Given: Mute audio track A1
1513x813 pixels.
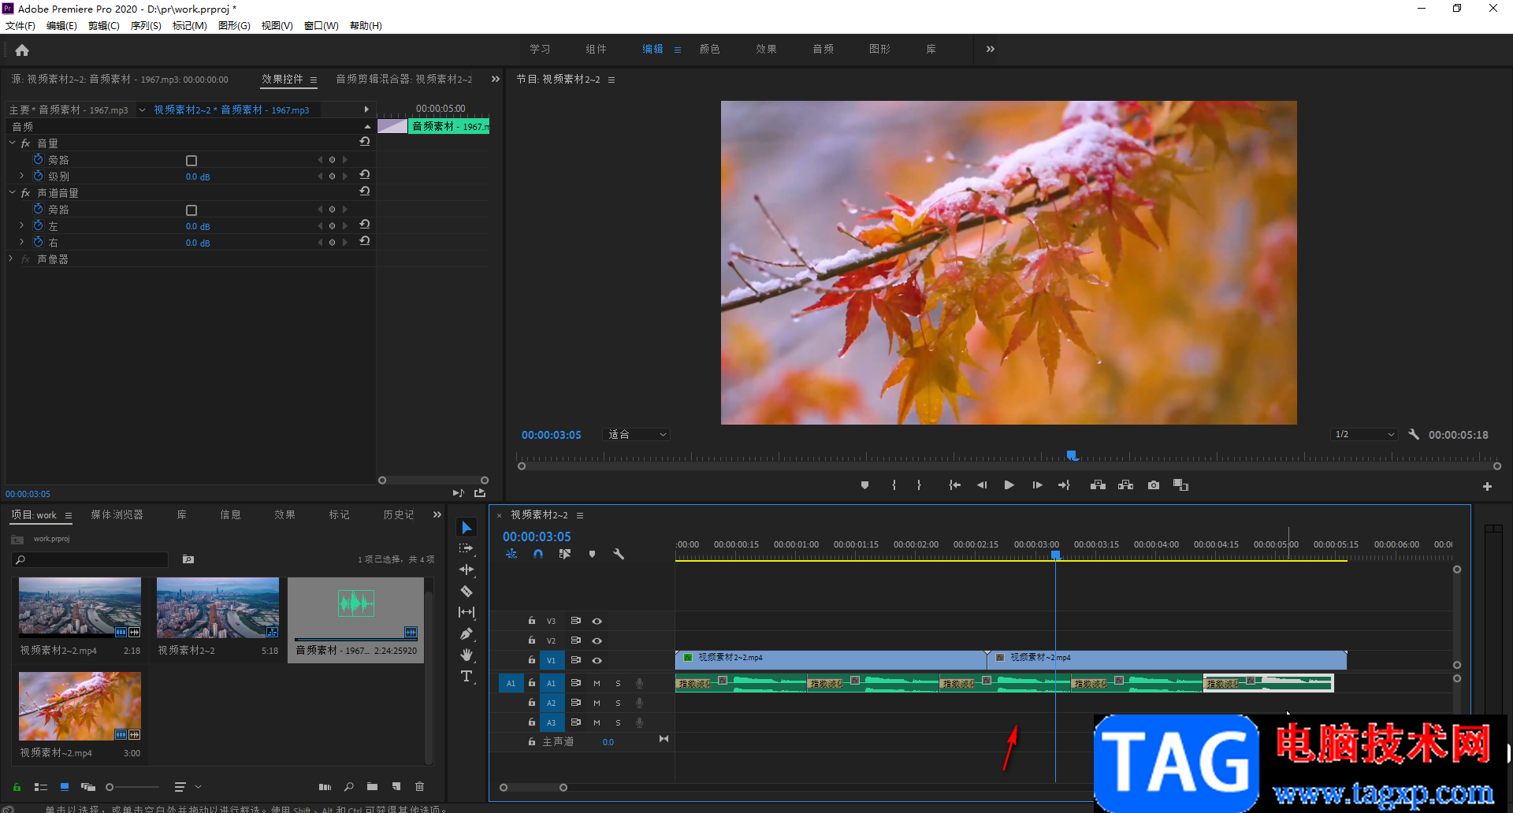Looking at the screenshot, I should click(597, 683).
